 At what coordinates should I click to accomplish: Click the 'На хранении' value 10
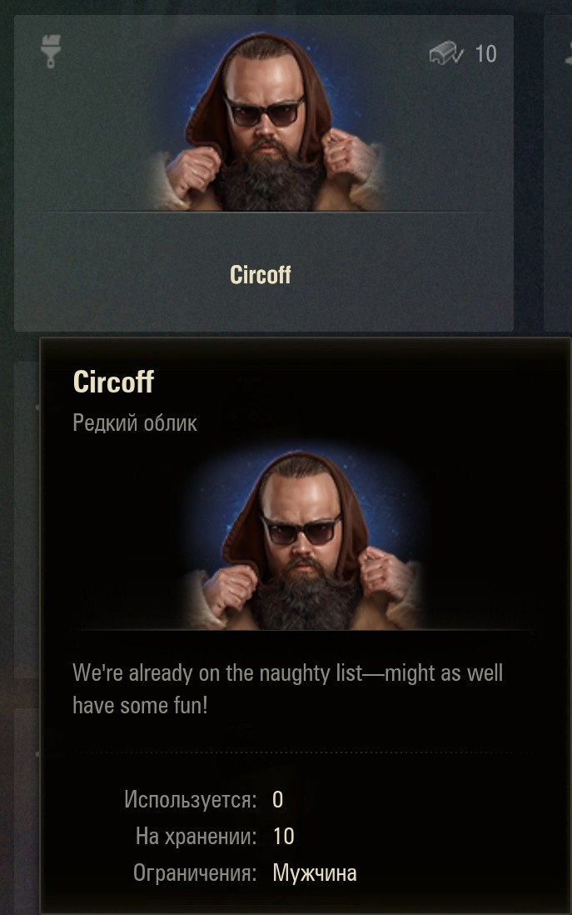[283, 836]
